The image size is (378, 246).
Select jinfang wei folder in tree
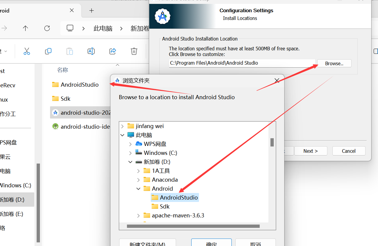pos(146,126)
